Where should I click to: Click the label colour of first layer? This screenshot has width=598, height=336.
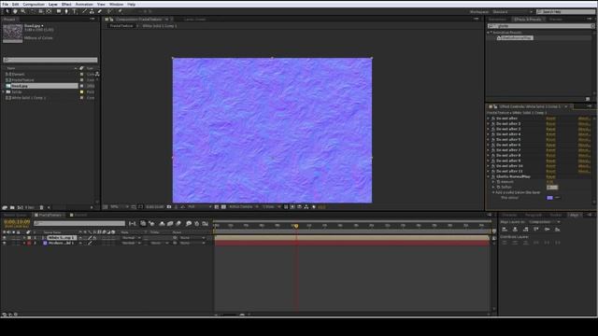[x=29, y=238]
